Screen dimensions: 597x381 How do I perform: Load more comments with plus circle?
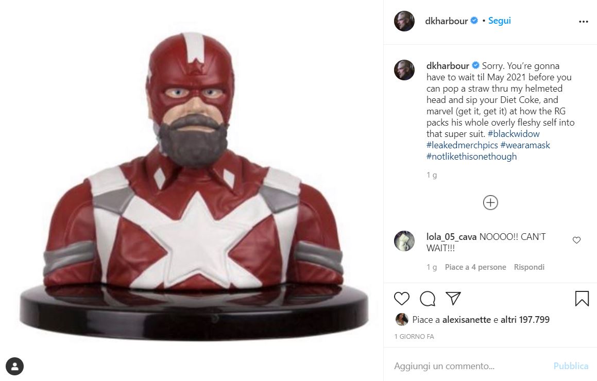coord(490,202)
